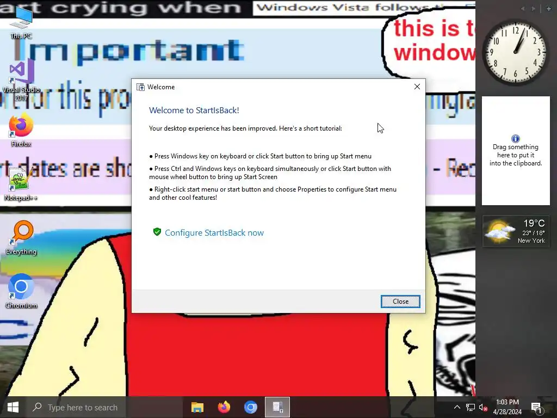The height and width of the screenshot is (418, 557).
Task: Click the weather sun-cloud icon
Action: (x=500, y=231)
